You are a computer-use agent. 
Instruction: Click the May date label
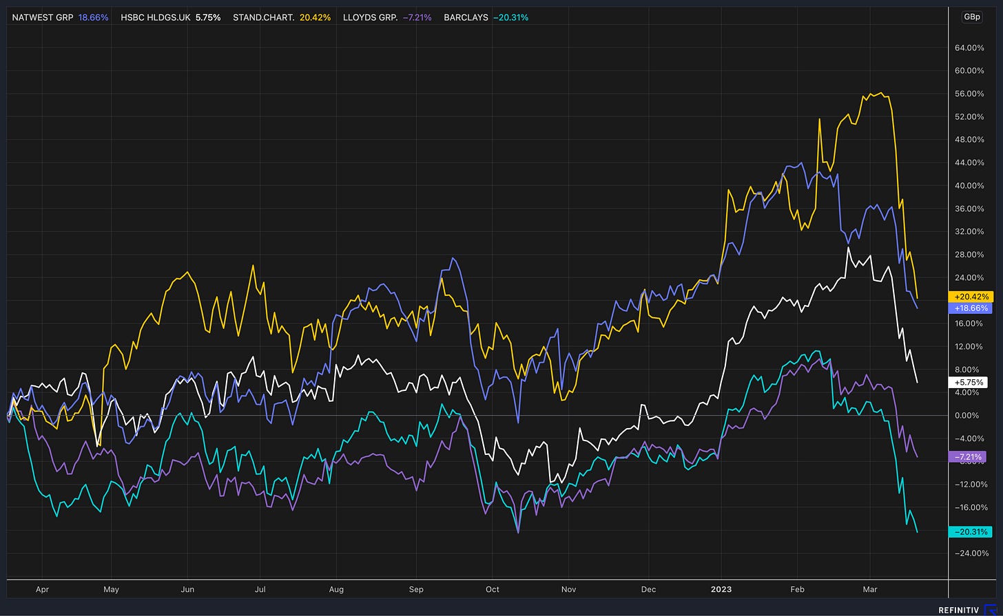pyautogui.click(x=112, y=590)
